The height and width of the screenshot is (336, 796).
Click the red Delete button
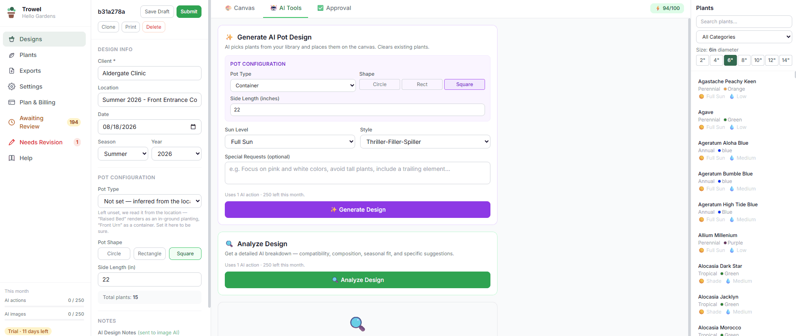coord(154,27)
